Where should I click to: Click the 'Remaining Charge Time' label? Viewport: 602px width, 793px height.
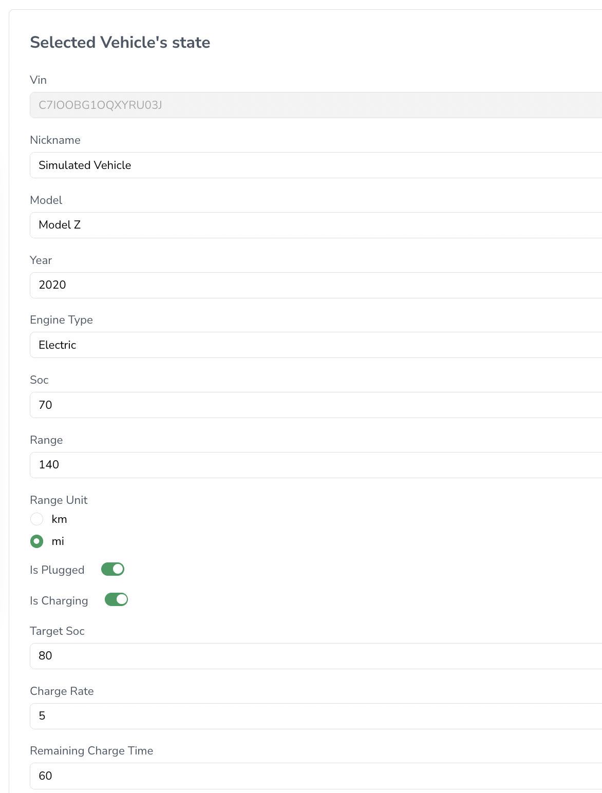(92, 751)
